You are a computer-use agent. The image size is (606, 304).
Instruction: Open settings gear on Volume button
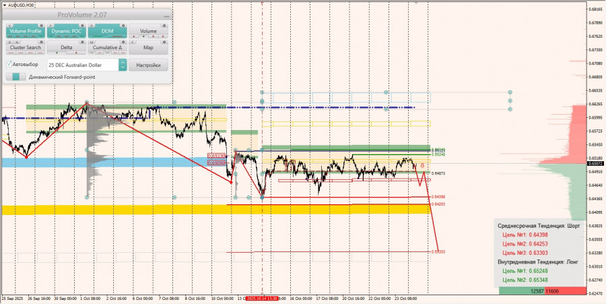164,26
